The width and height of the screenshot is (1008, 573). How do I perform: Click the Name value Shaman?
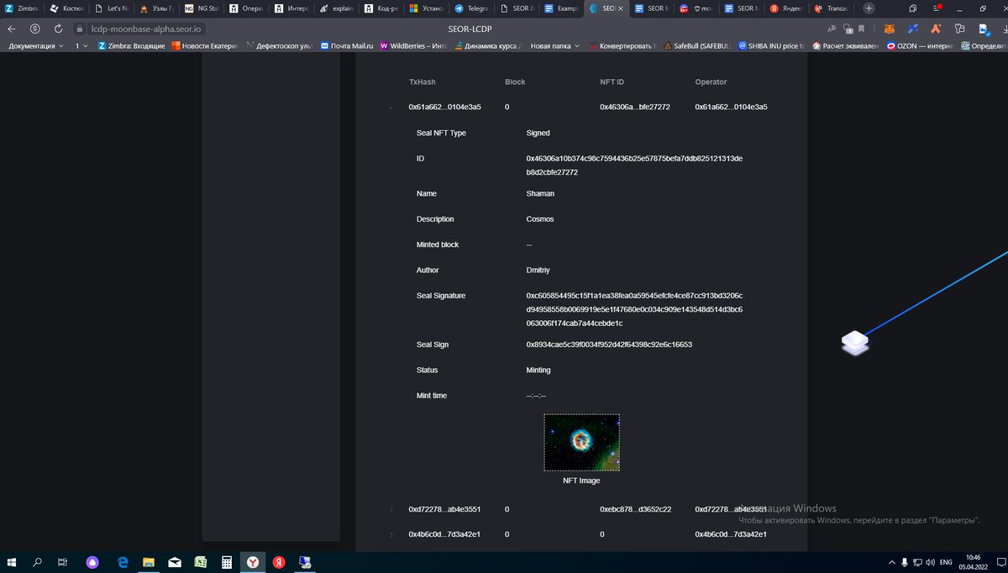(x=540, y=193)
